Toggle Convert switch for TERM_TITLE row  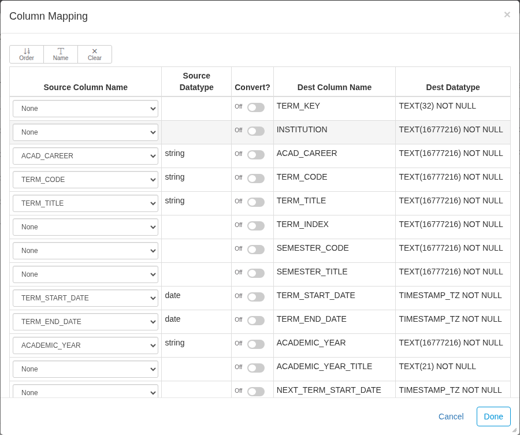256,202
